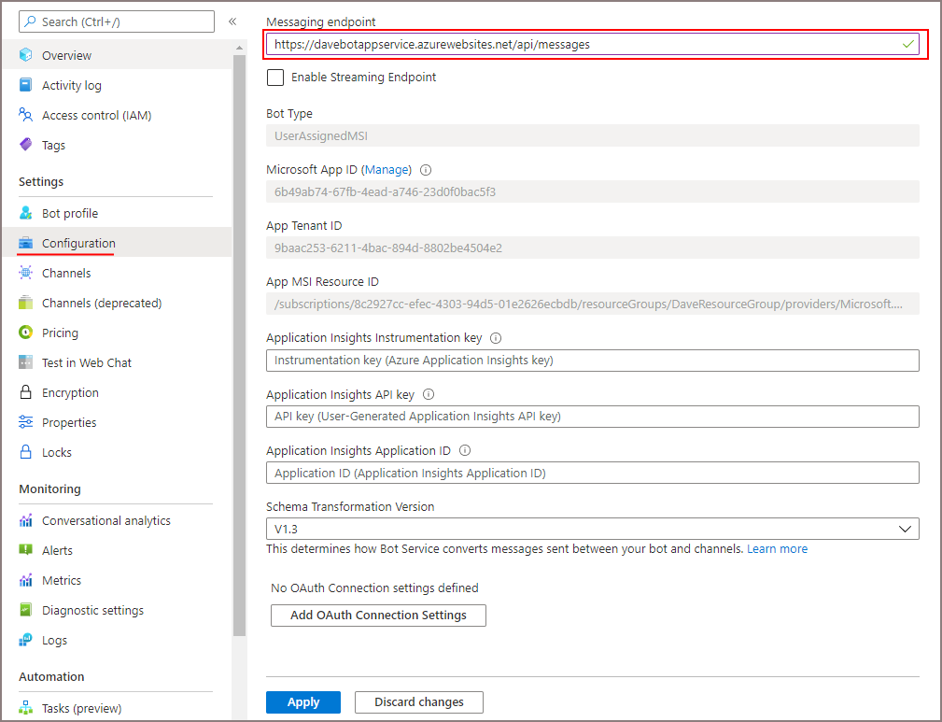
Task: Go to Conversational analytics
Action: coord(105,520)
